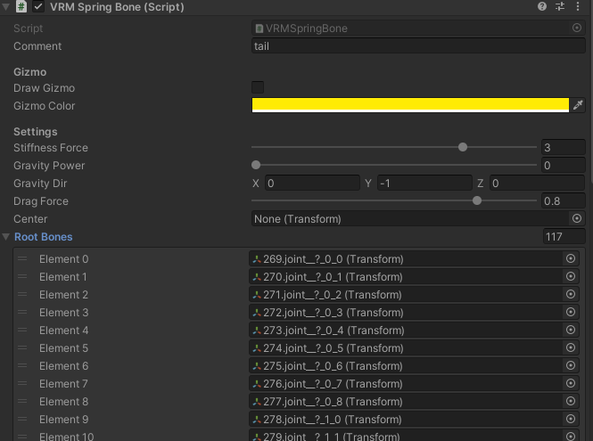
Task: Edit the Gravity Dir Z field
Action: (538, 184)
